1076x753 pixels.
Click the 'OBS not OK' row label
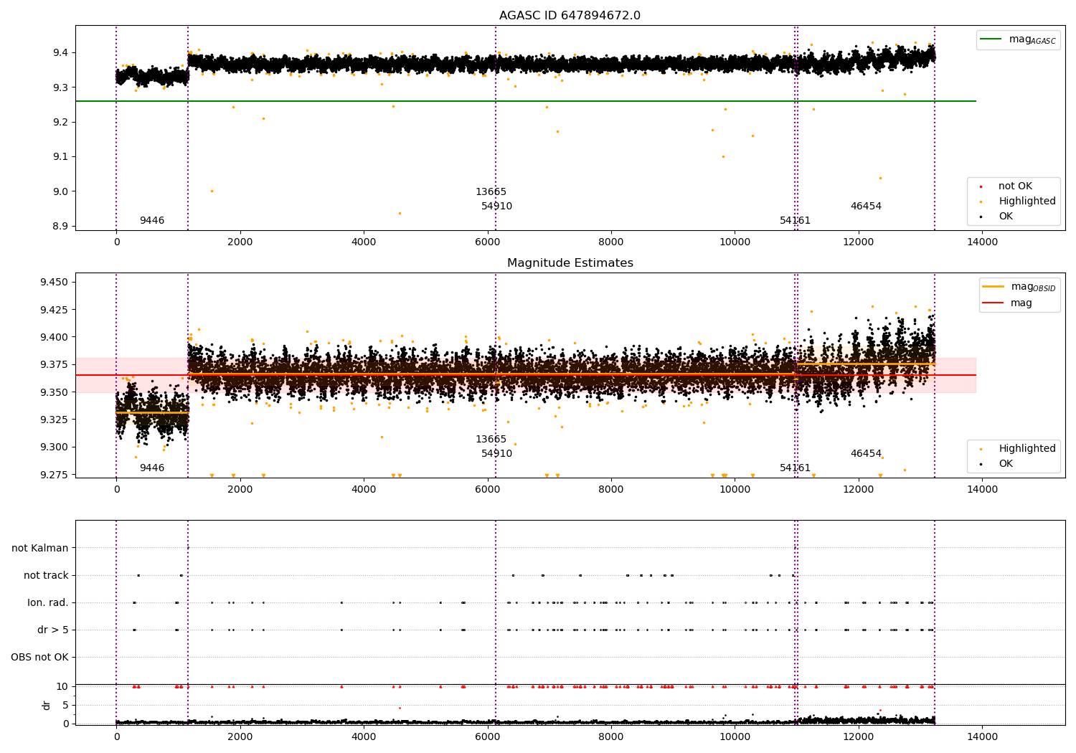pyautogui.click(x=40, y=657)
